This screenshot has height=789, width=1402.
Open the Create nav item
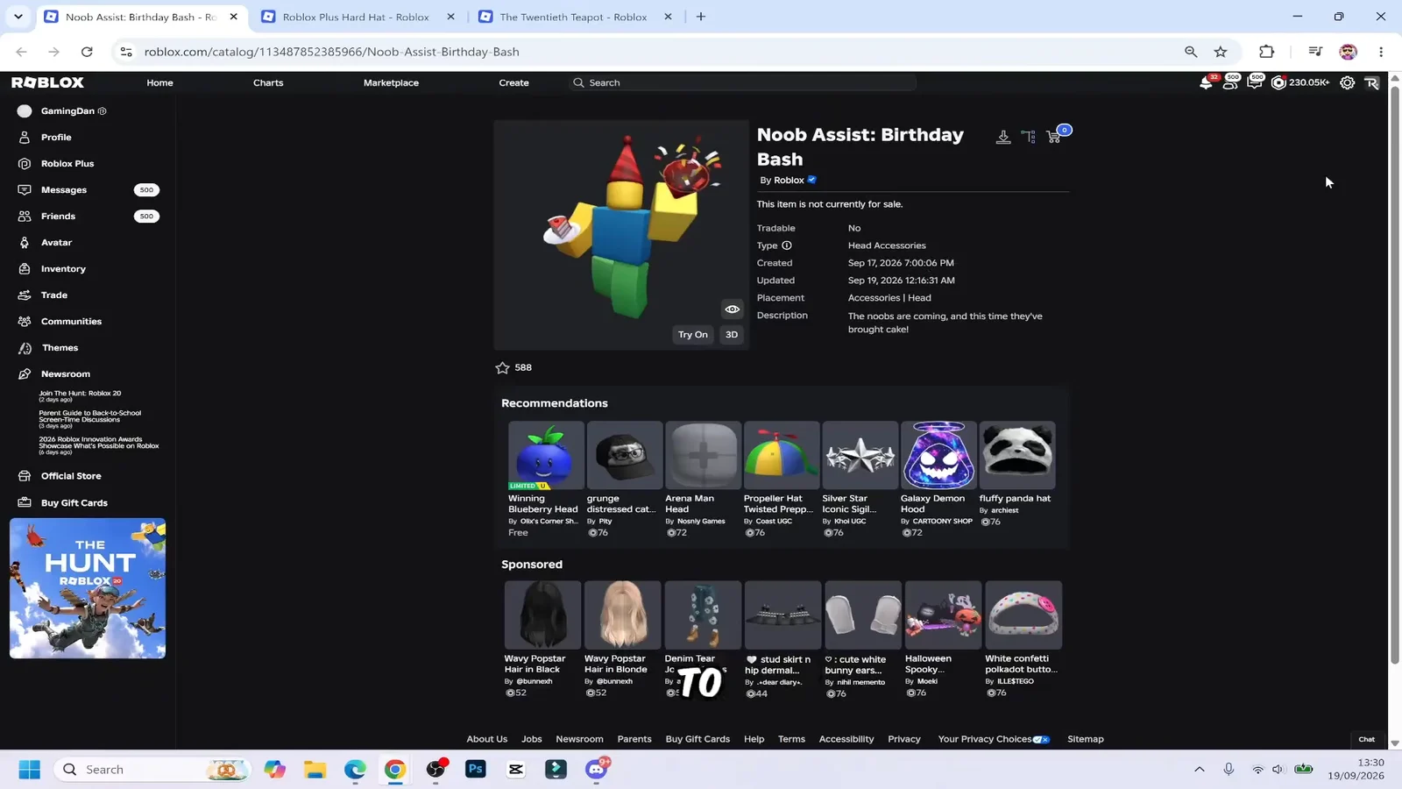[513, 82]
